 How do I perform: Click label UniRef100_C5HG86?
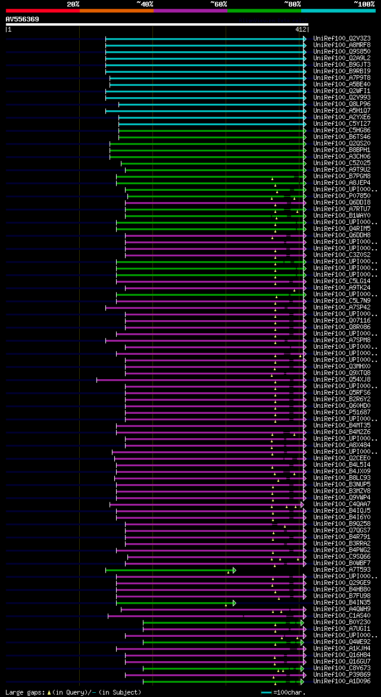coord(342,131)
